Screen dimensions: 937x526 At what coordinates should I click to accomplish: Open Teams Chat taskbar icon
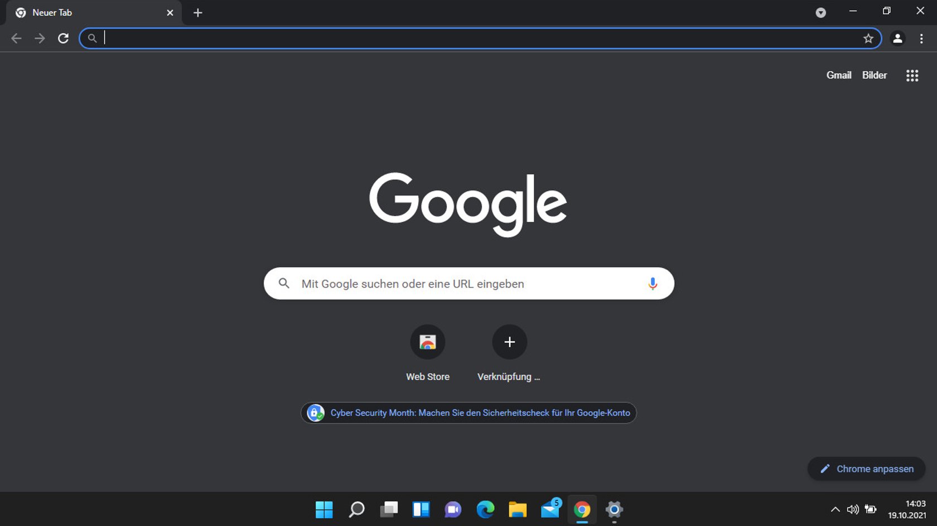(453, 509)
